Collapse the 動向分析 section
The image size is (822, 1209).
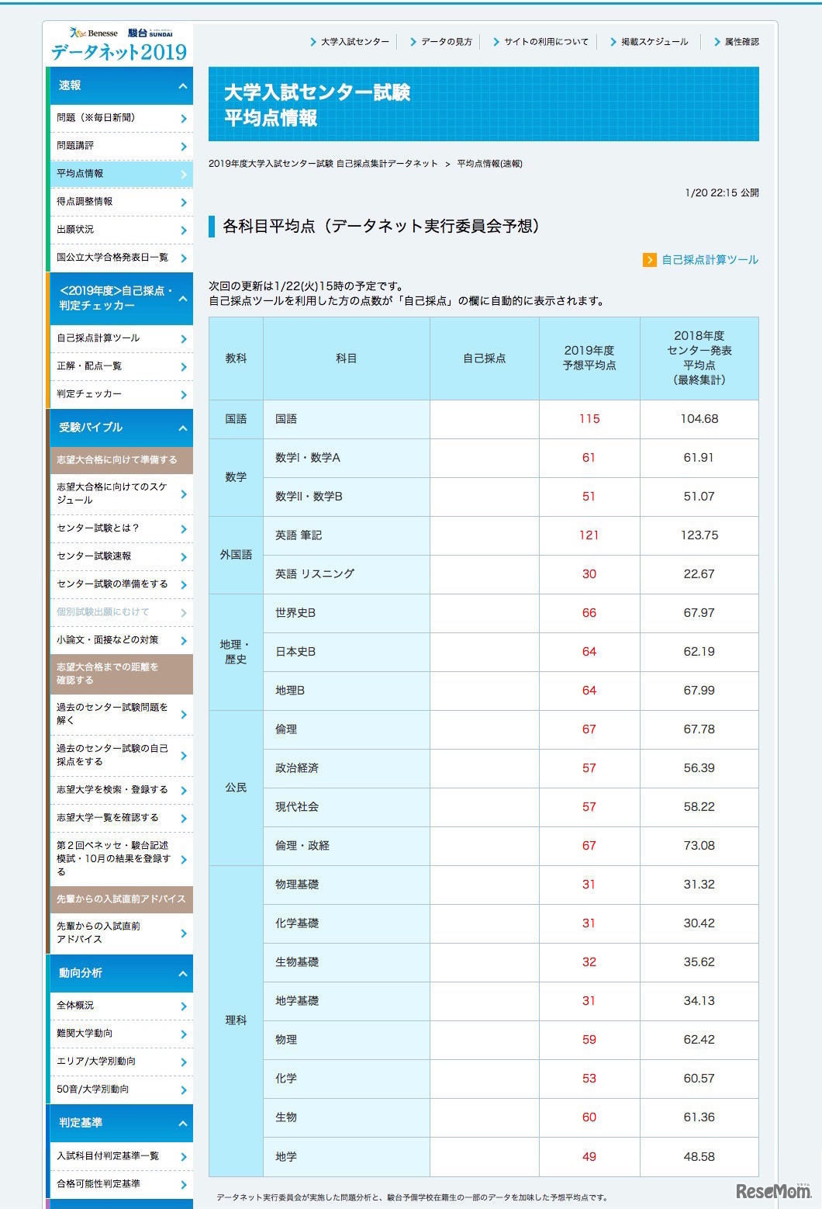click(x=181, y=973)
